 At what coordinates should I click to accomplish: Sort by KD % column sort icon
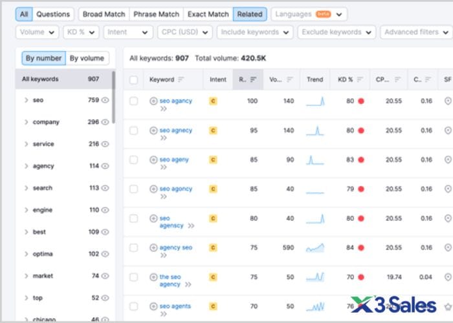(360, 79)
